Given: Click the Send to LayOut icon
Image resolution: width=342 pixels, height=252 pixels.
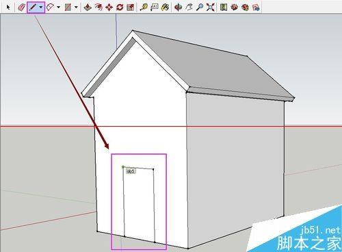Looking at the screenshot, I should tap(256, 8).
